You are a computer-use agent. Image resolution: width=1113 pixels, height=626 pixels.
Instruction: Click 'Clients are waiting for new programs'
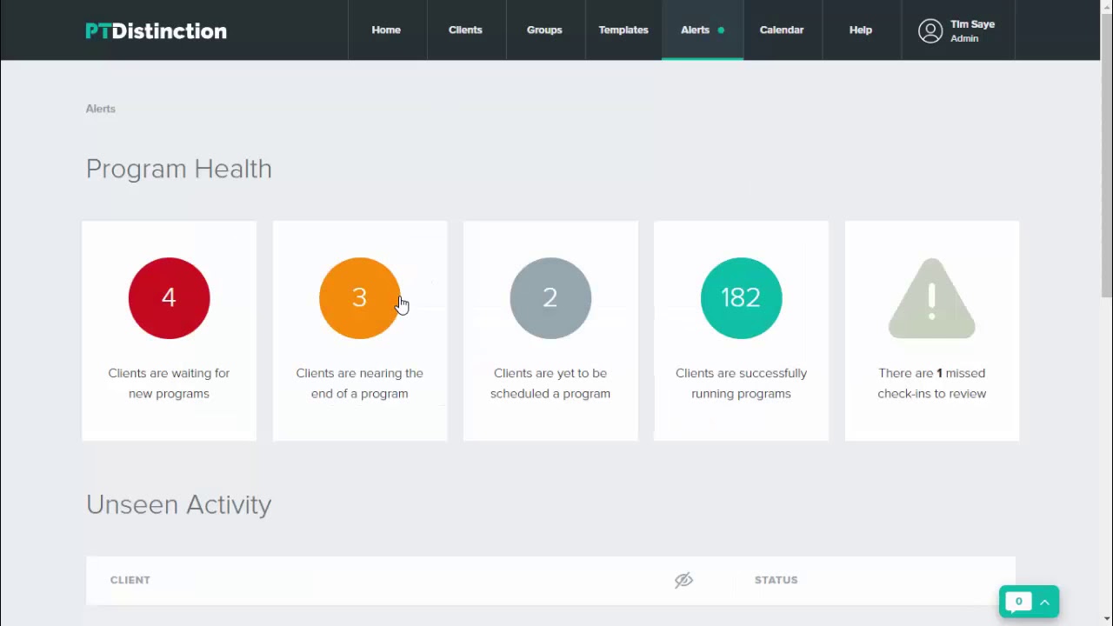coord(169,383)
